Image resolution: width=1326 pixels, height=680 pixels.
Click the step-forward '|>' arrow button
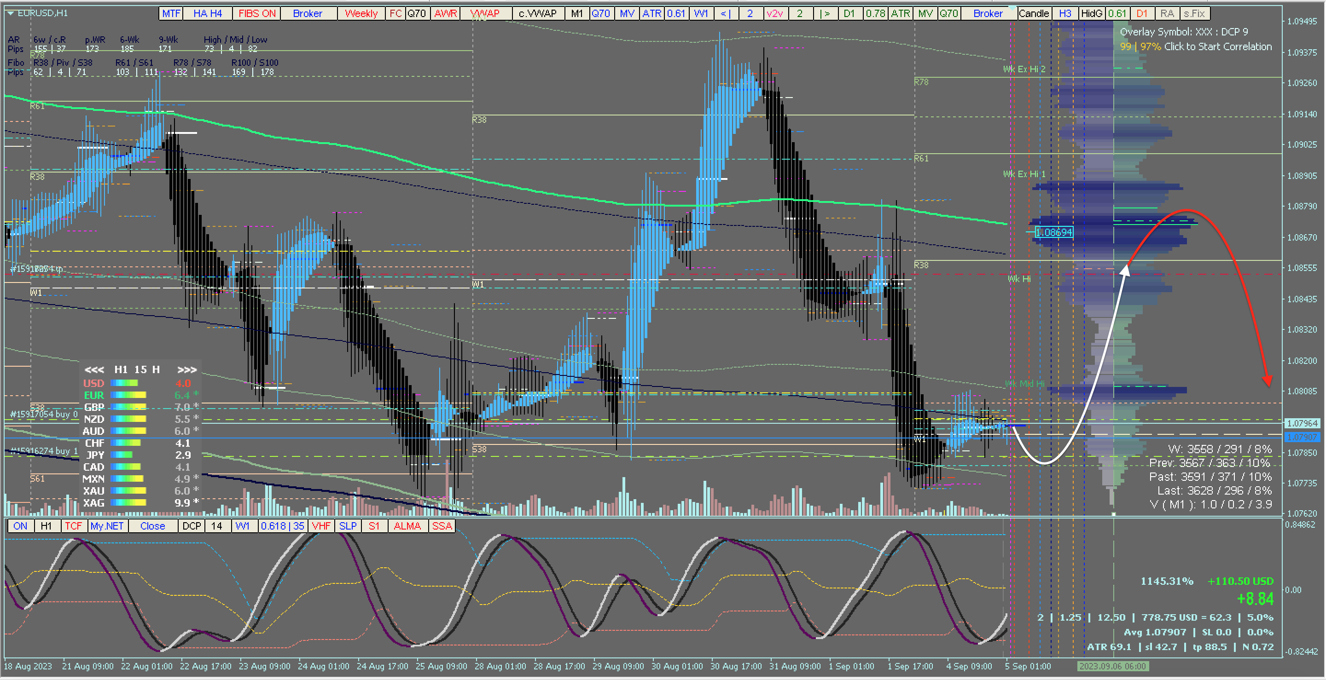pos(825,13)
